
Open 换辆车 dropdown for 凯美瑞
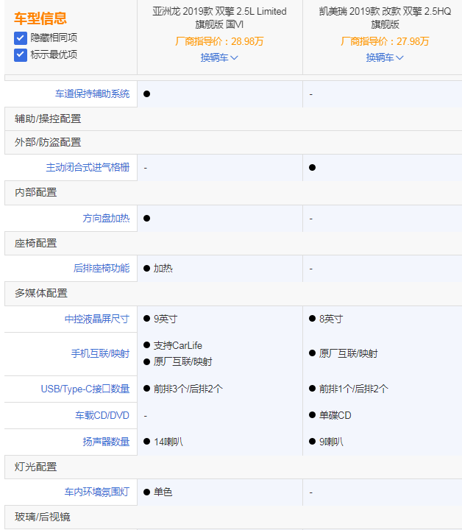(385, 57)
